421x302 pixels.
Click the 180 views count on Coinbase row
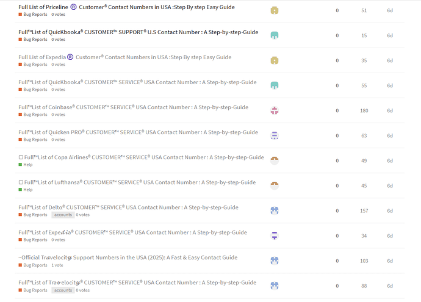[364, 110]
